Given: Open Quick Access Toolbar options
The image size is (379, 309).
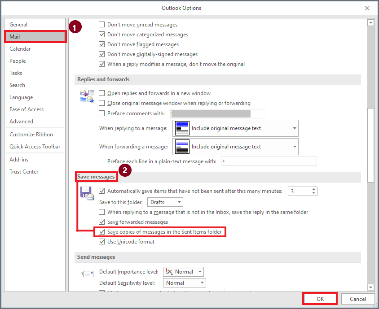Looking at the screenshot, I should (x=35, y=147).
